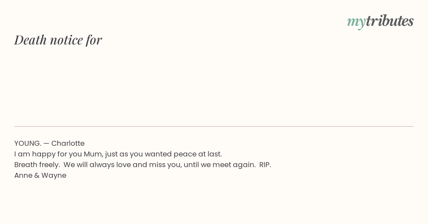Click the word "notice" in the heading
The image size is (428, 224).
[66, 40]
